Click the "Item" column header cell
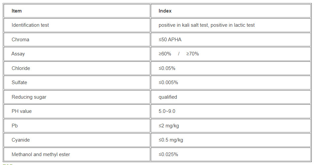The image size is (315, 165). tap(17, 11)
